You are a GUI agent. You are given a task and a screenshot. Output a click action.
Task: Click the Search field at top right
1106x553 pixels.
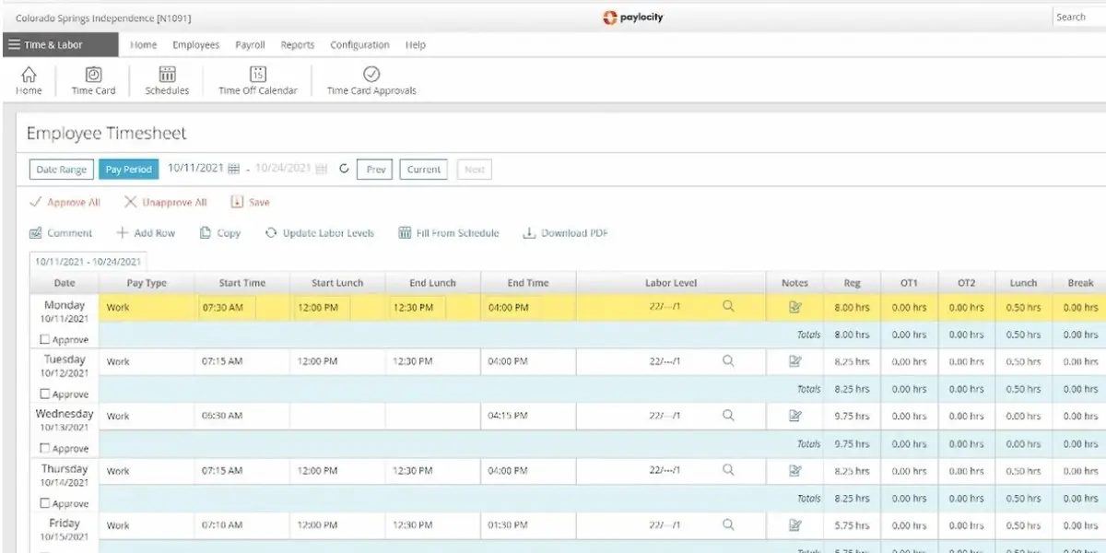click(x=1078, y=17)
